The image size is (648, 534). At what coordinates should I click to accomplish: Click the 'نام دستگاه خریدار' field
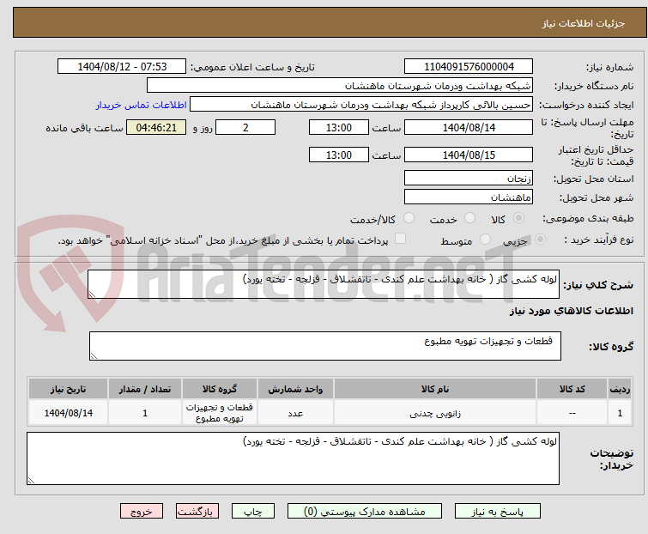(x=340, y=86)
